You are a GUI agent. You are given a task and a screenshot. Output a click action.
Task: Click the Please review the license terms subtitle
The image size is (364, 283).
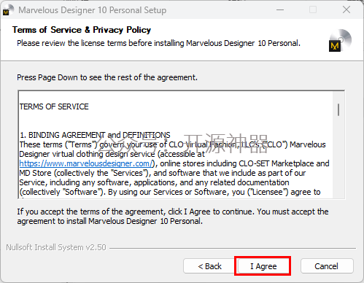point(158,43)
